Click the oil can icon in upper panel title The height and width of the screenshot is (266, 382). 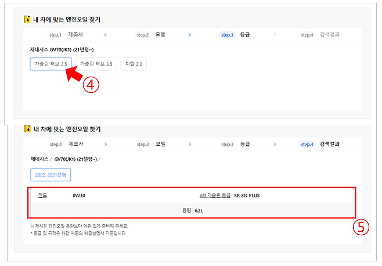27,19
